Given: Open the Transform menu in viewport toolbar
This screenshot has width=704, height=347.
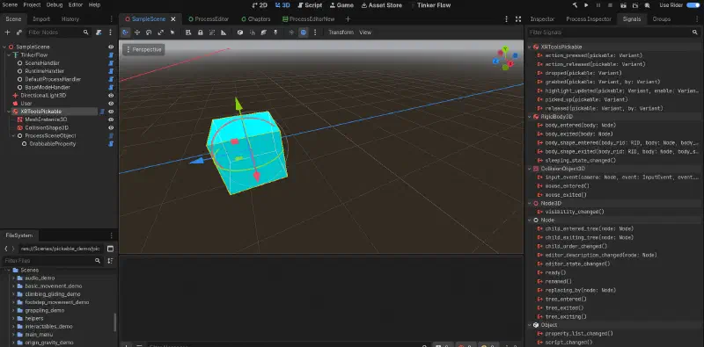Looking at the screenshot, I should [341, 33].
